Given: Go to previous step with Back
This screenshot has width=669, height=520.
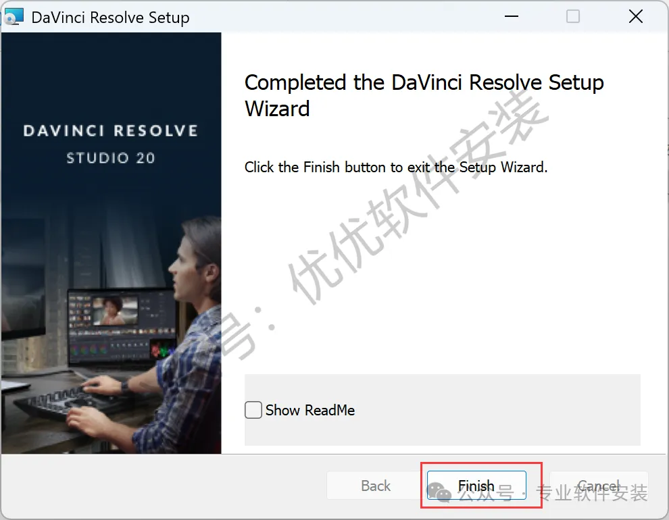Looking at the screenshot, I should [376, 485].
